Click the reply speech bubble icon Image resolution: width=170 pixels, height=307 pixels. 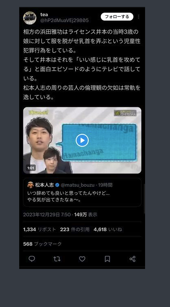[x=32, y=259]
